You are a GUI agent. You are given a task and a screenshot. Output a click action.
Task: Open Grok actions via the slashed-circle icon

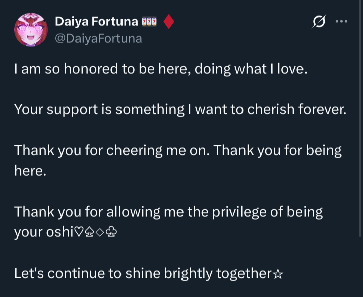click(319, 22)
